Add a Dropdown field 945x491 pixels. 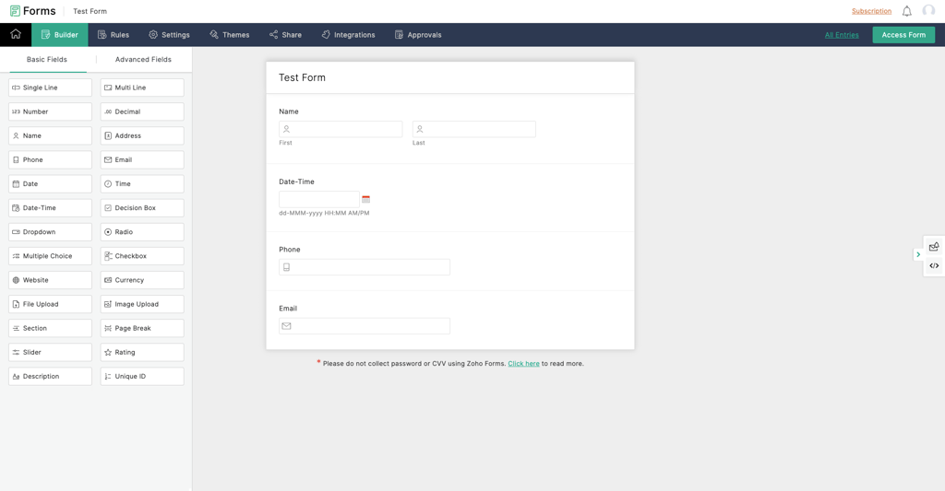(50, 231)
